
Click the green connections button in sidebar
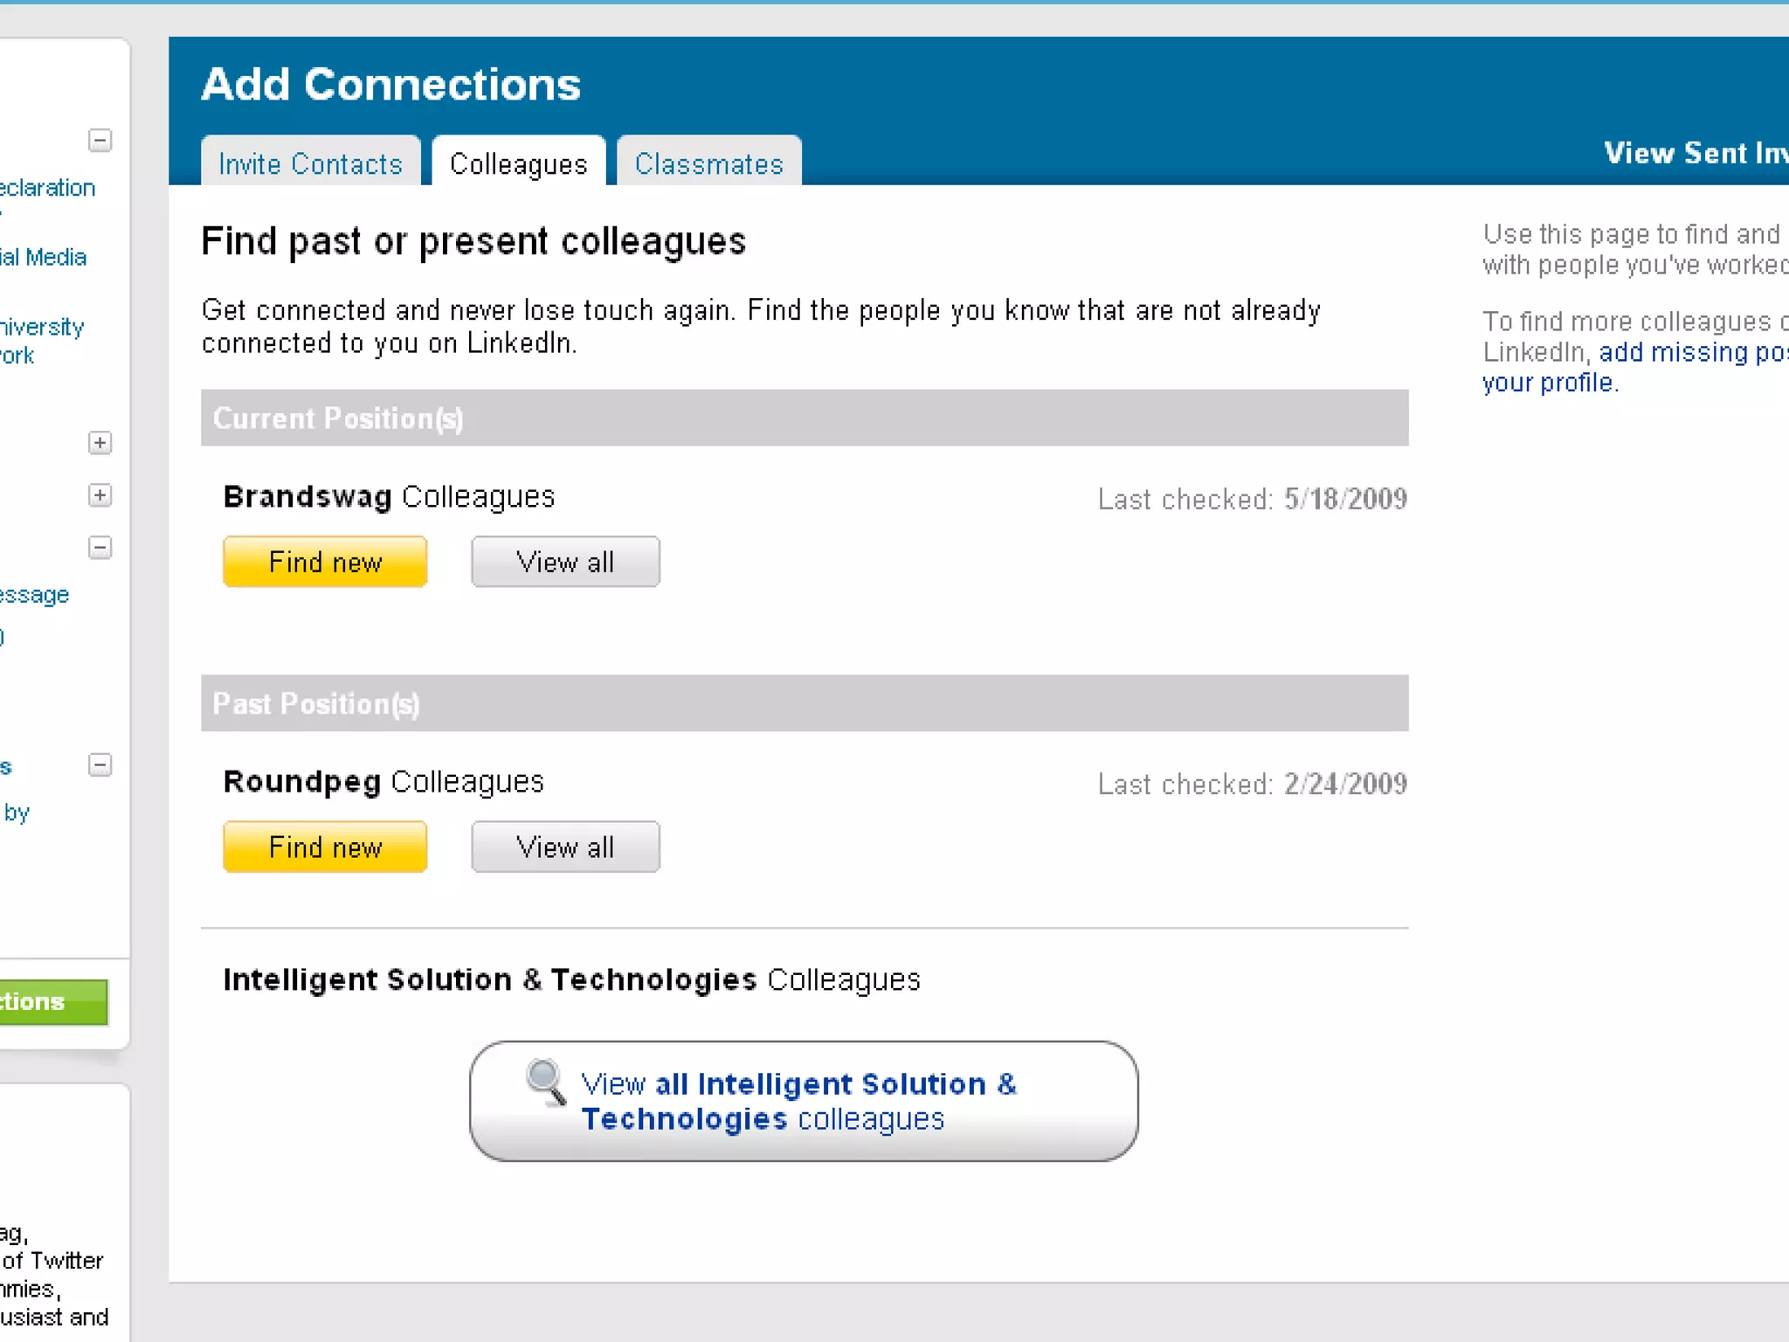click(52, 1001)
